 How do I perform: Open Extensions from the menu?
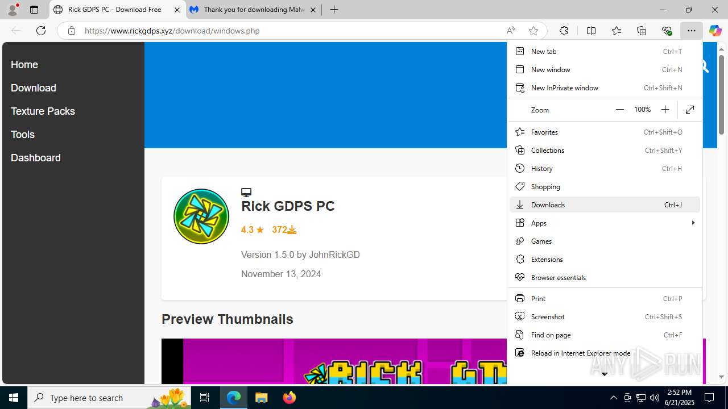click(x=605, y=259)
